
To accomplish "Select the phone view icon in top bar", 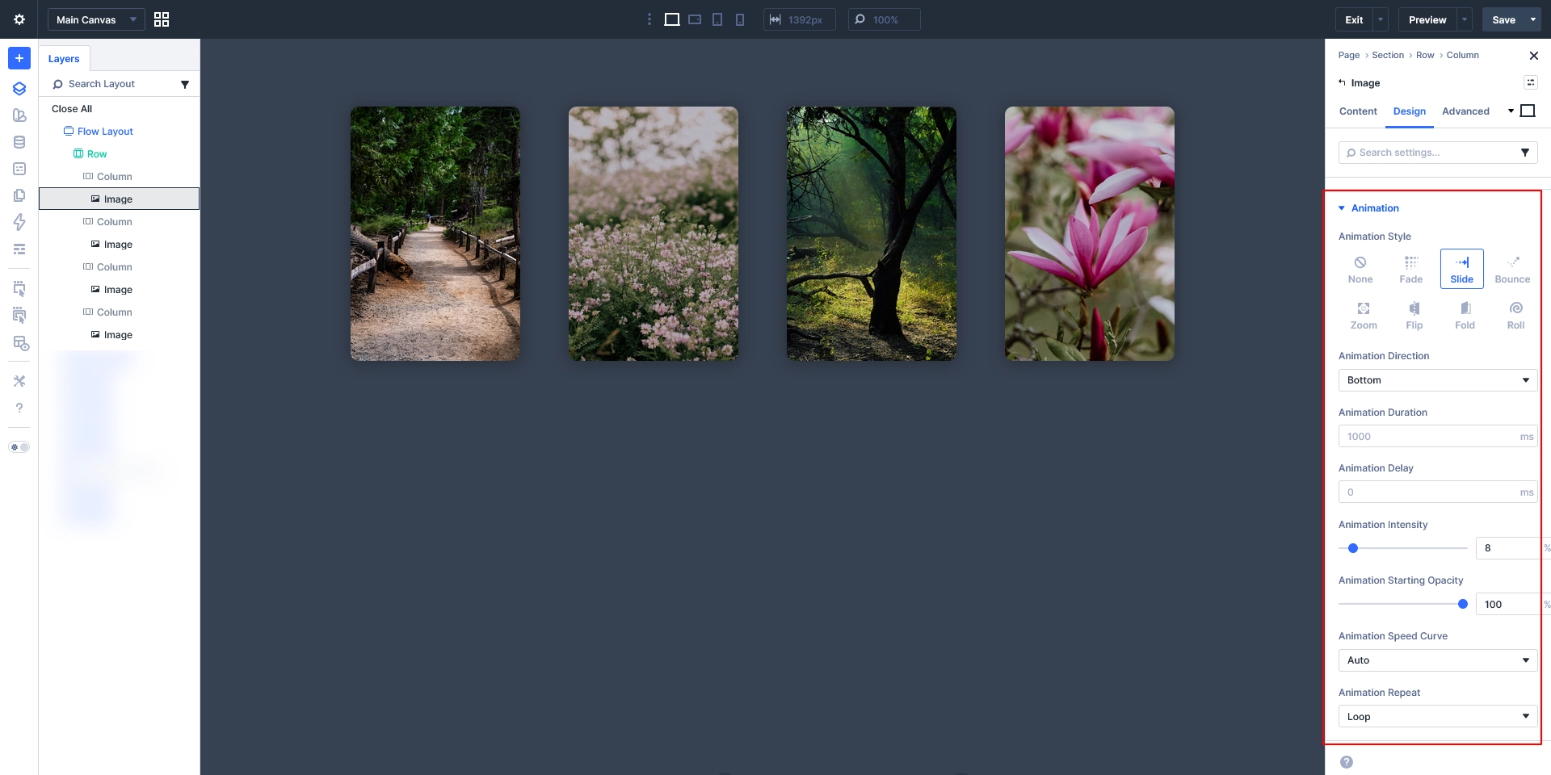I will pyautogui.click(x=740, y=19).
